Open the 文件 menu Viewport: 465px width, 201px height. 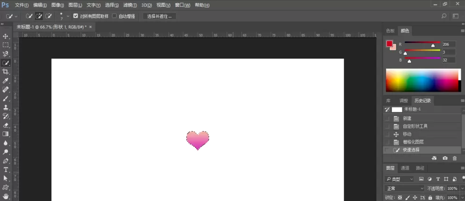pos(22,5)
